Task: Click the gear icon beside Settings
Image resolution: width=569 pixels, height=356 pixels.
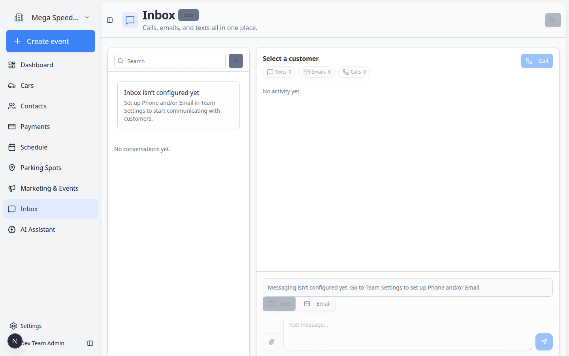Action: (13, 326)
